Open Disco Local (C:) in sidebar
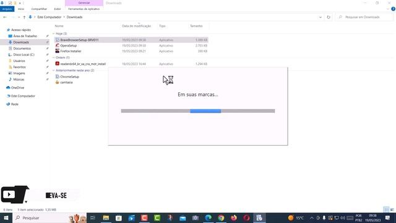The height and width of the screenshot is (223, 396). [x=24, y=55]
